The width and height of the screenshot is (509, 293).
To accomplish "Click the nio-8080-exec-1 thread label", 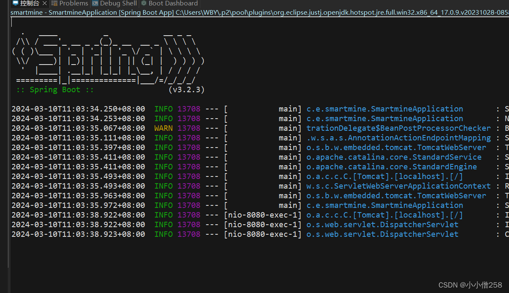I will tap(263, 215).
